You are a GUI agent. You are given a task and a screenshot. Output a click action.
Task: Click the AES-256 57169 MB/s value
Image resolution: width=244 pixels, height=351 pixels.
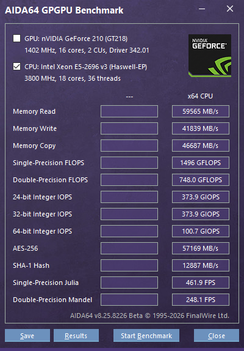coord(201,248)
